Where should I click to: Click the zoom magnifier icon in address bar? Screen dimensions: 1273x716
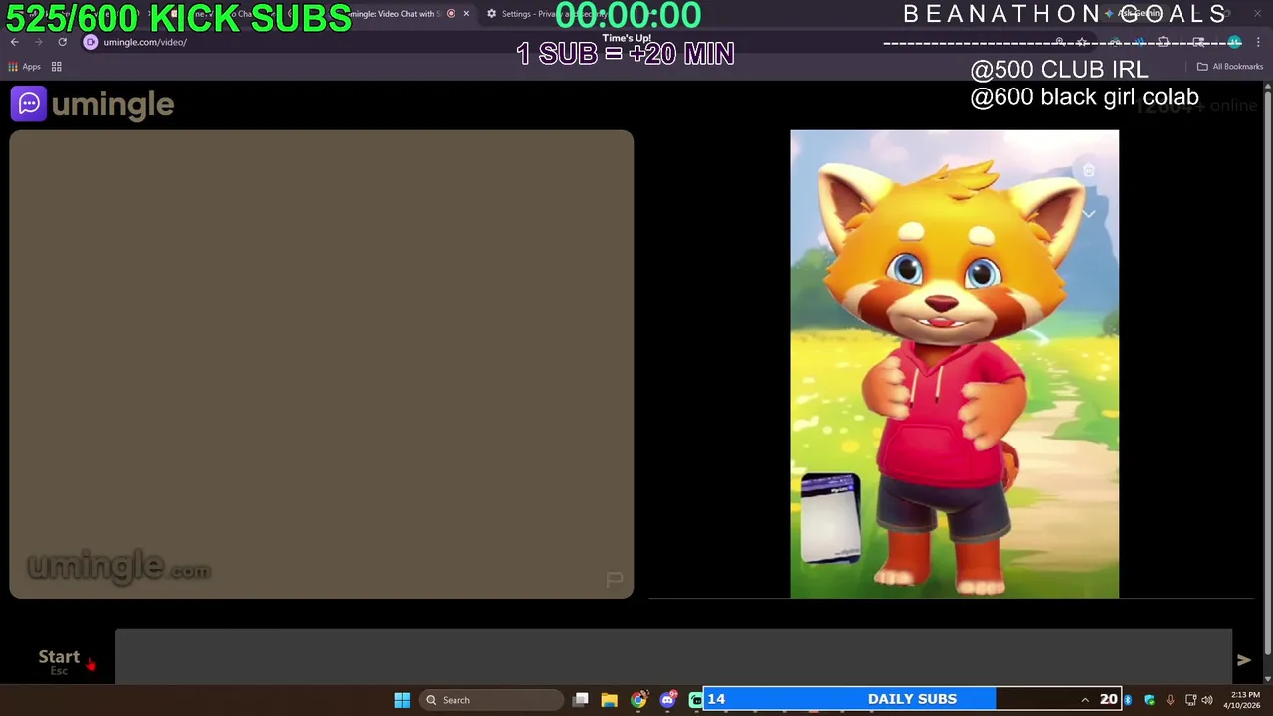pos(1060,42)
